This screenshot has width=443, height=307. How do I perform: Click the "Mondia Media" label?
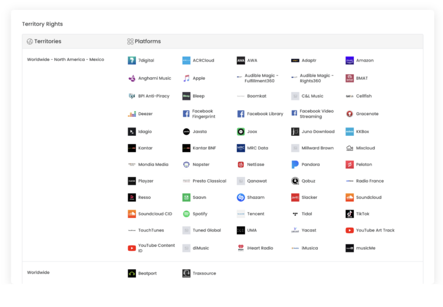(x=153, y=164)
